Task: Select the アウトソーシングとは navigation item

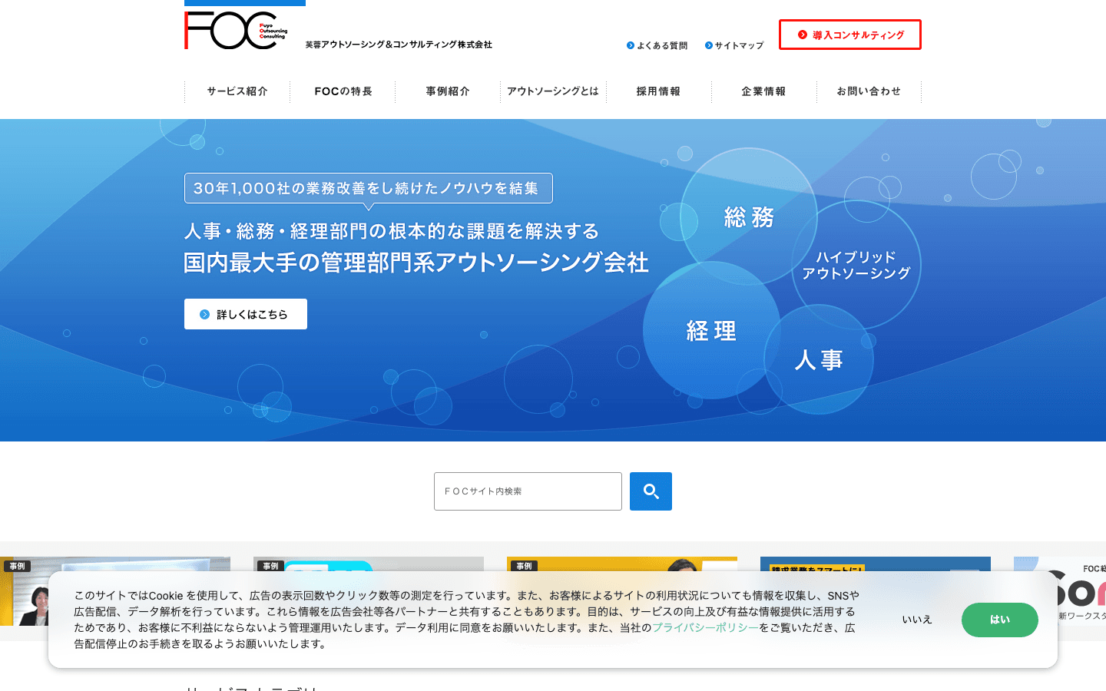Action: pos(553,91)
